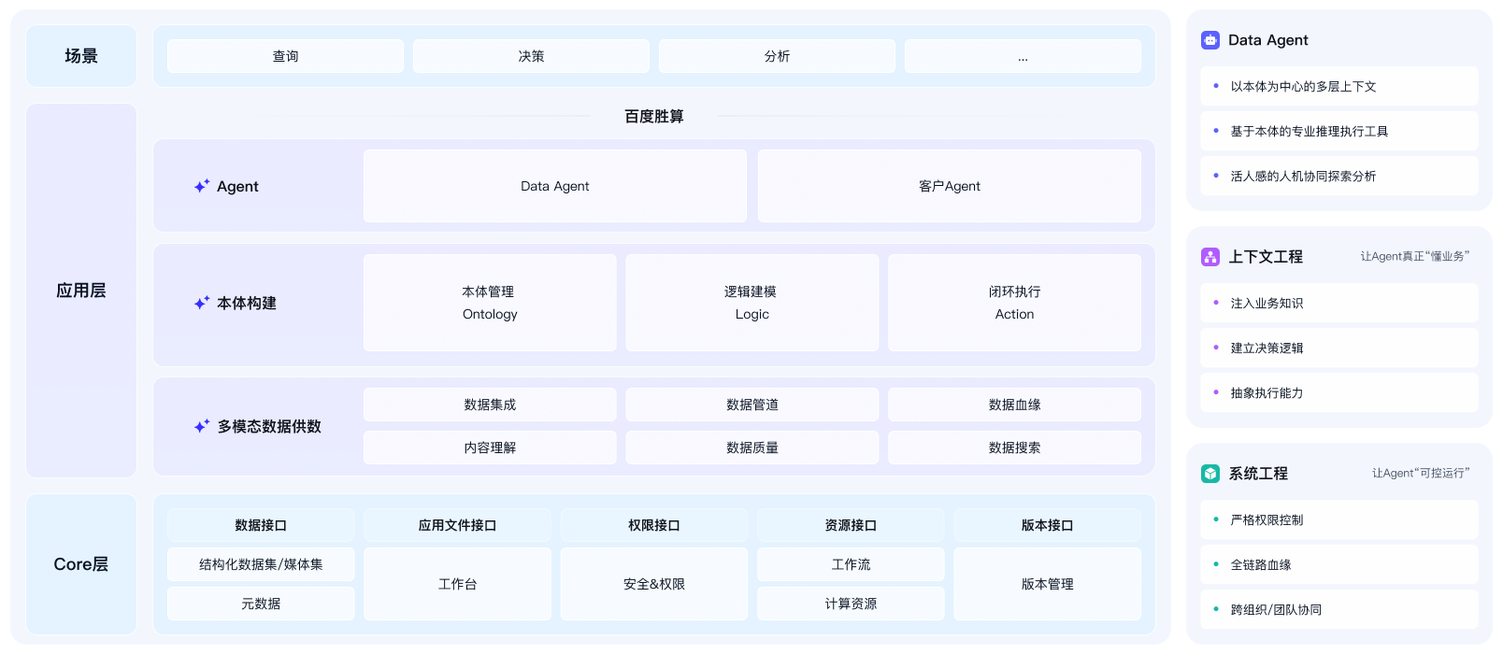The height and width of the screenshot is (654, 1503).
Task: Click the ellipsis scenario box
Action: tap(1023, 56)
